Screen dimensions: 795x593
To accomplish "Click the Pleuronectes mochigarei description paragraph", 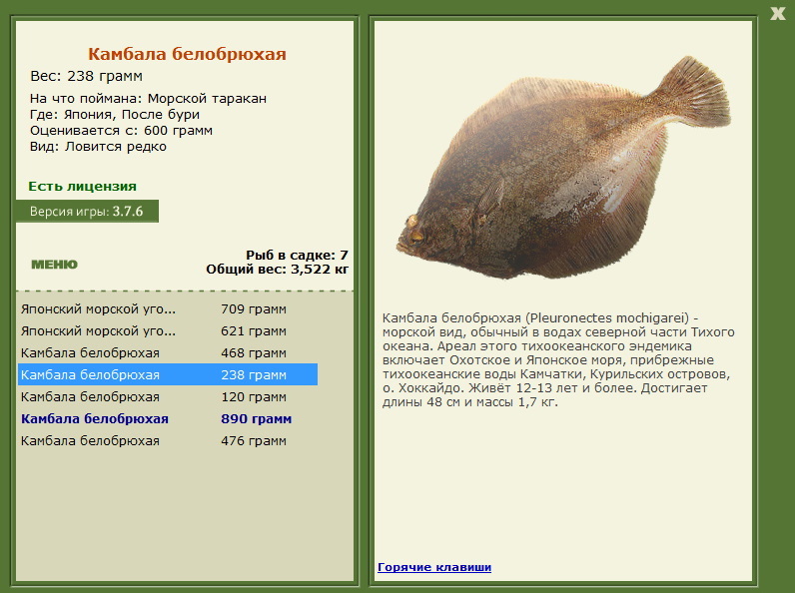I will pos(558,359).
